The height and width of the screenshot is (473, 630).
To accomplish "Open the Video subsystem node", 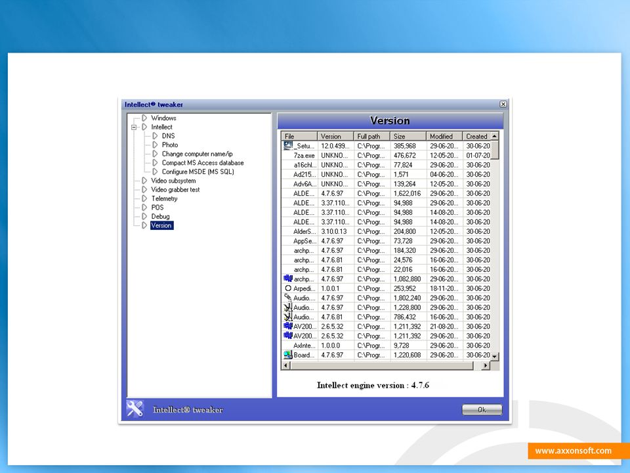I will pyautogui.click(x=173, y=181).
